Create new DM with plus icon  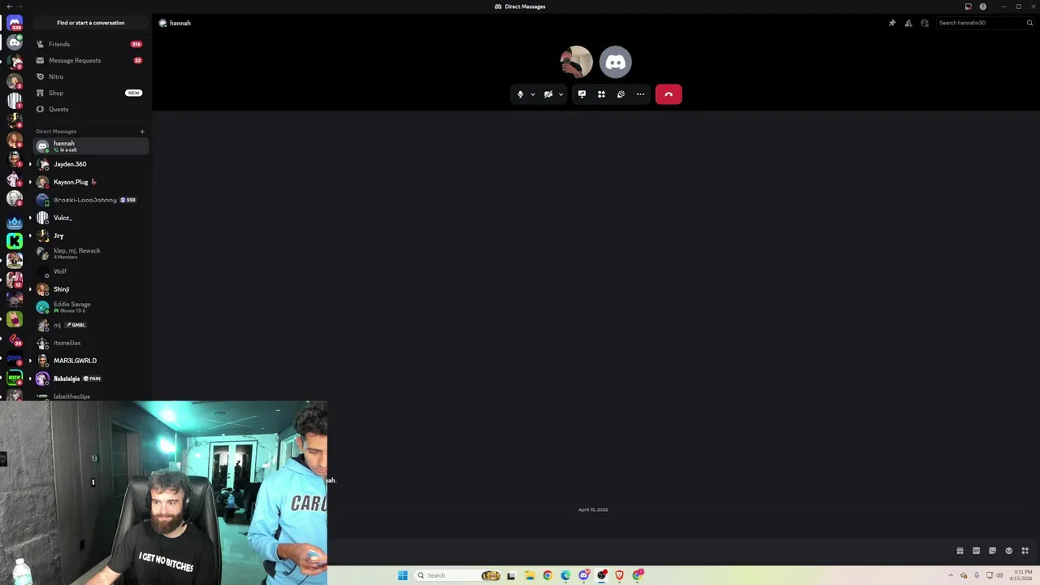[142, 131]
